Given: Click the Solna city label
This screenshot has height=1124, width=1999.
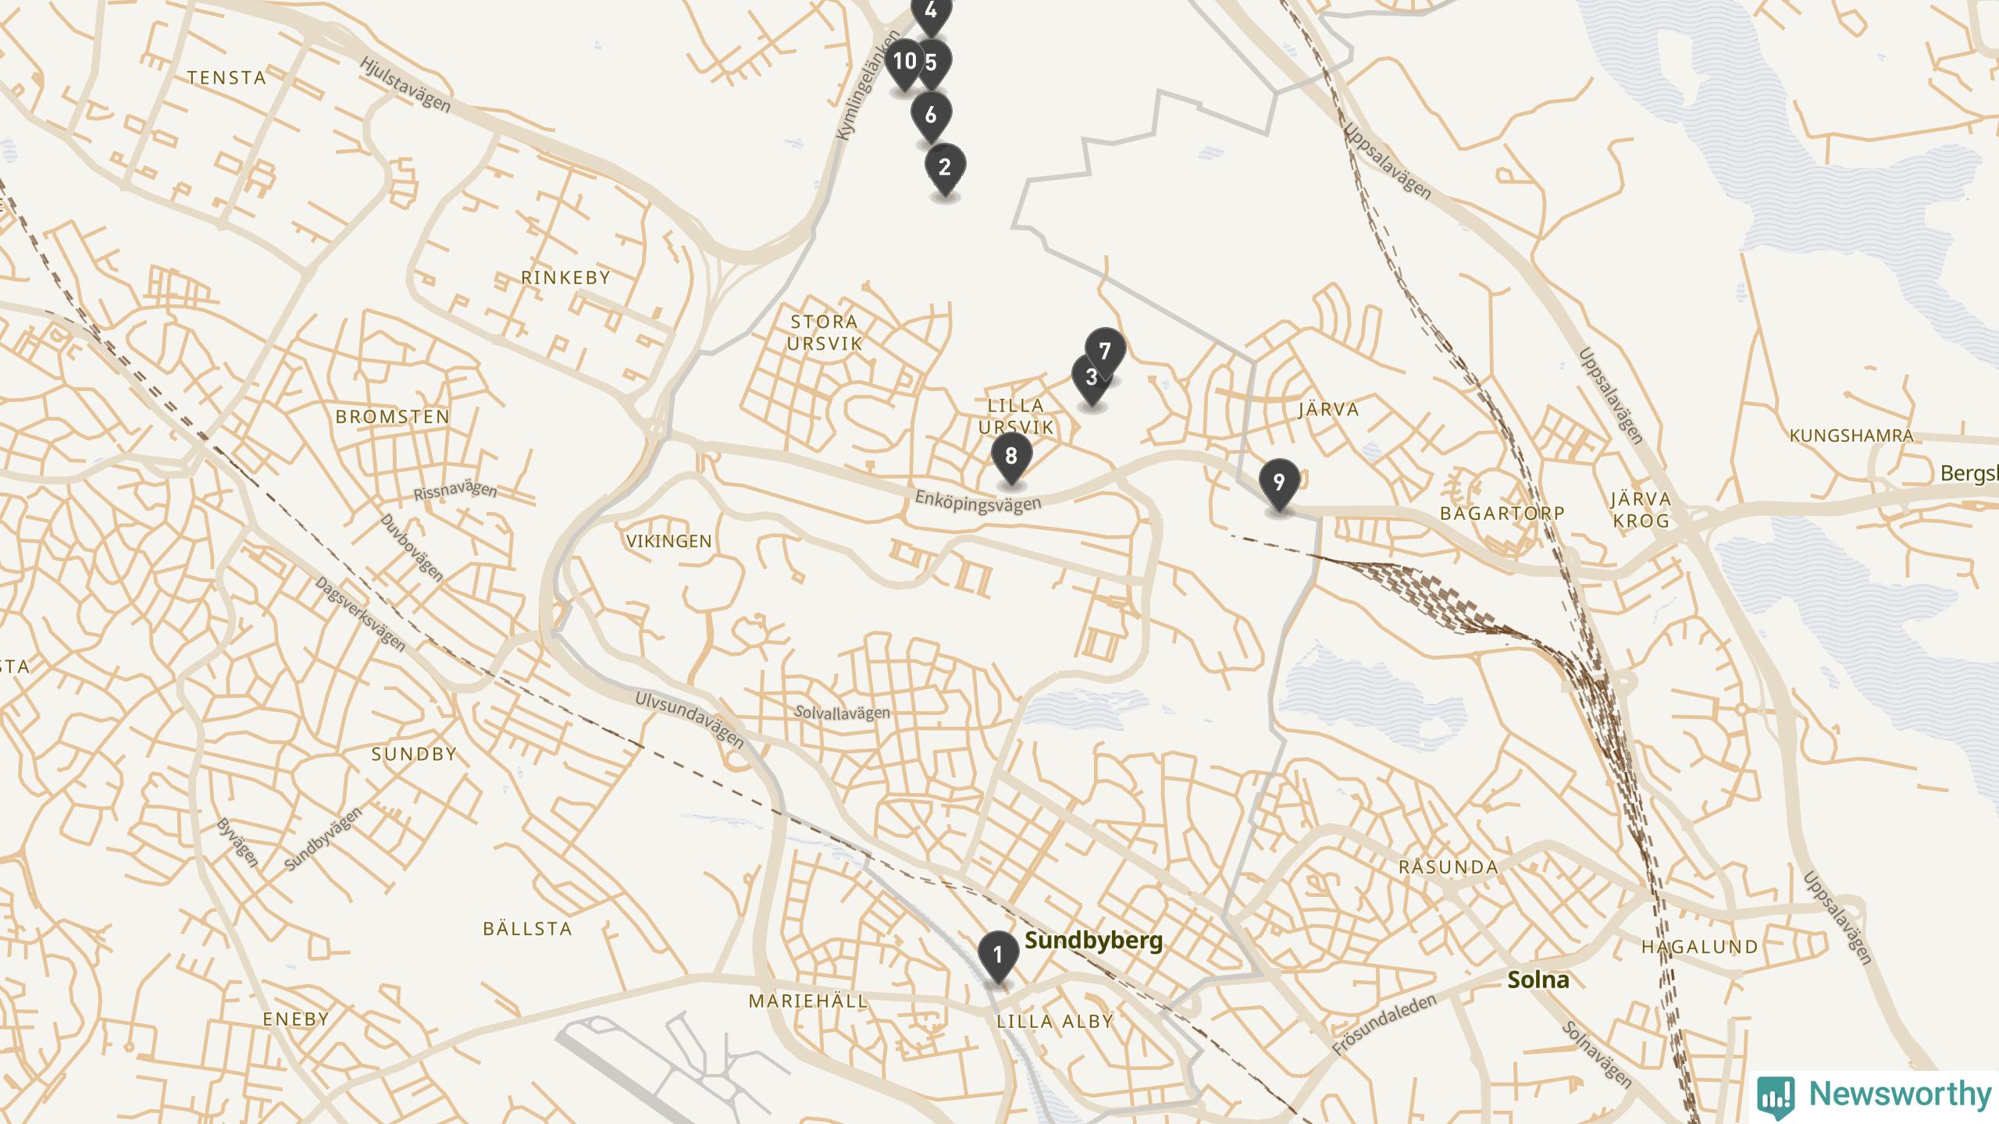Looking at the screenshot, I should tap(1538, 980).
